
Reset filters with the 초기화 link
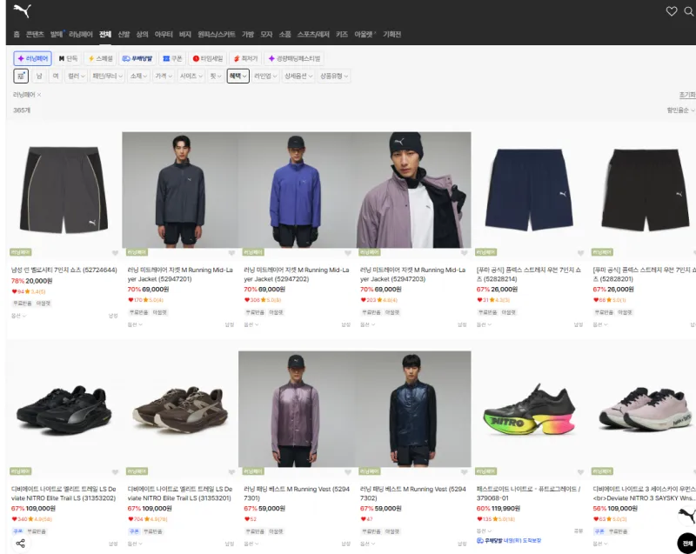tap(686, 95)
